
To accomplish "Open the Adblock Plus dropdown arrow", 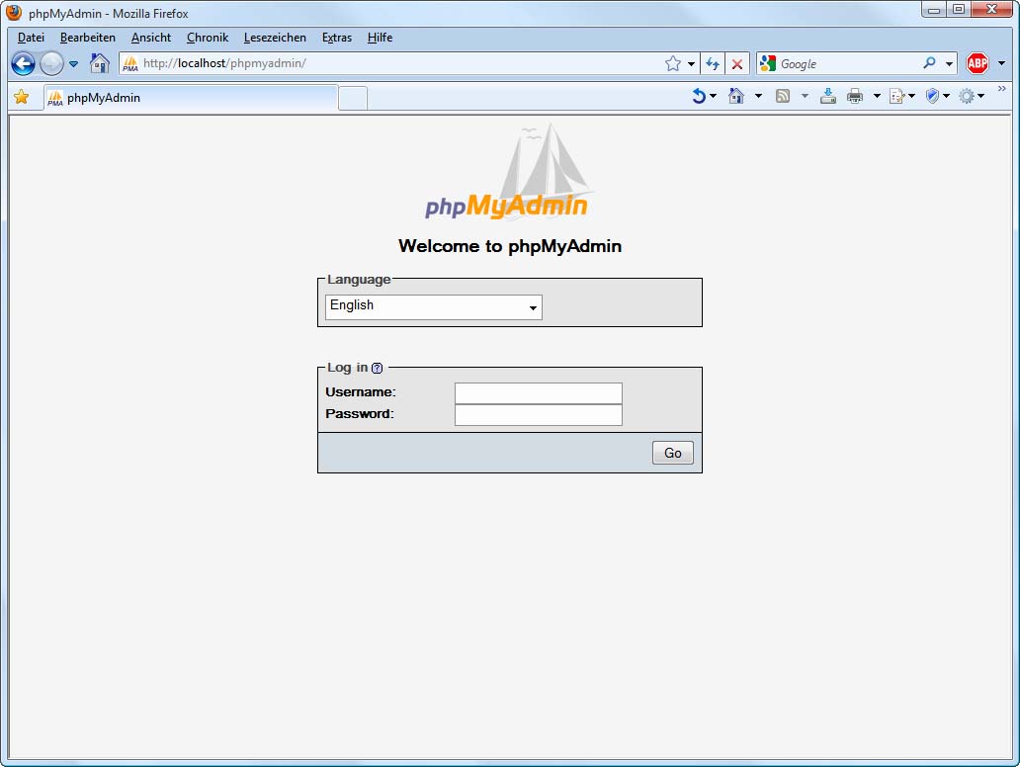I will click(x=1002, y=63).
